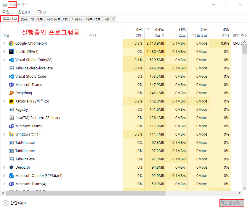Click the 작업 끝내기(E) button

click(232, 203)
